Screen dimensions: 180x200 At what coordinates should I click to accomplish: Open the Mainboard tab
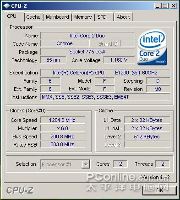(57, 17)
